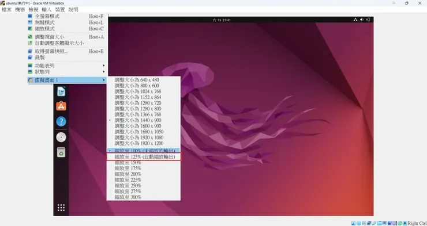This screenshot has width=427, height=226.
Task: Open Ubuntu top bar clock
Action: tap(222, 20)
